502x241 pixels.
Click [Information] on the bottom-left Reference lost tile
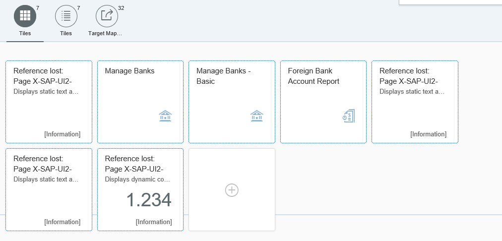[x=63, y=222]
